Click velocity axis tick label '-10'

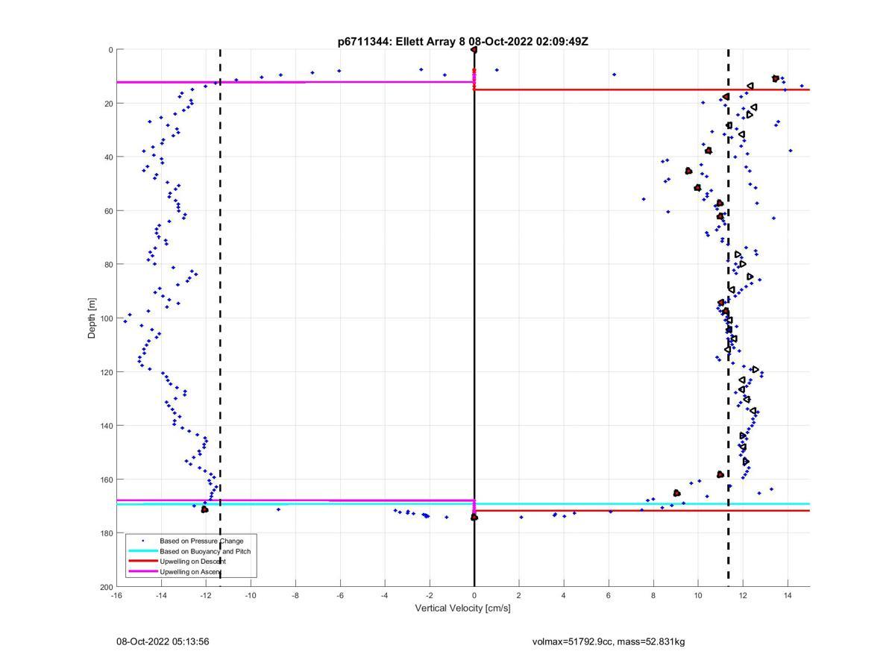pyautogui.click(x=251, y=596)
